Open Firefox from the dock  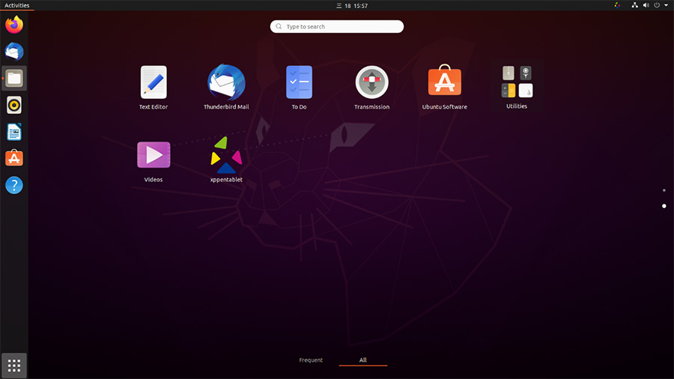tap(14, 25)
